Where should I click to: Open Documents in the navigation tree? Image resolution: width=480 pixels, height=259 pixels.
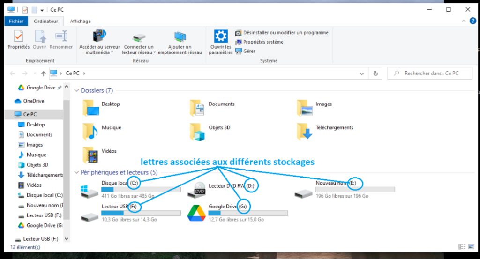click(35, 134)
